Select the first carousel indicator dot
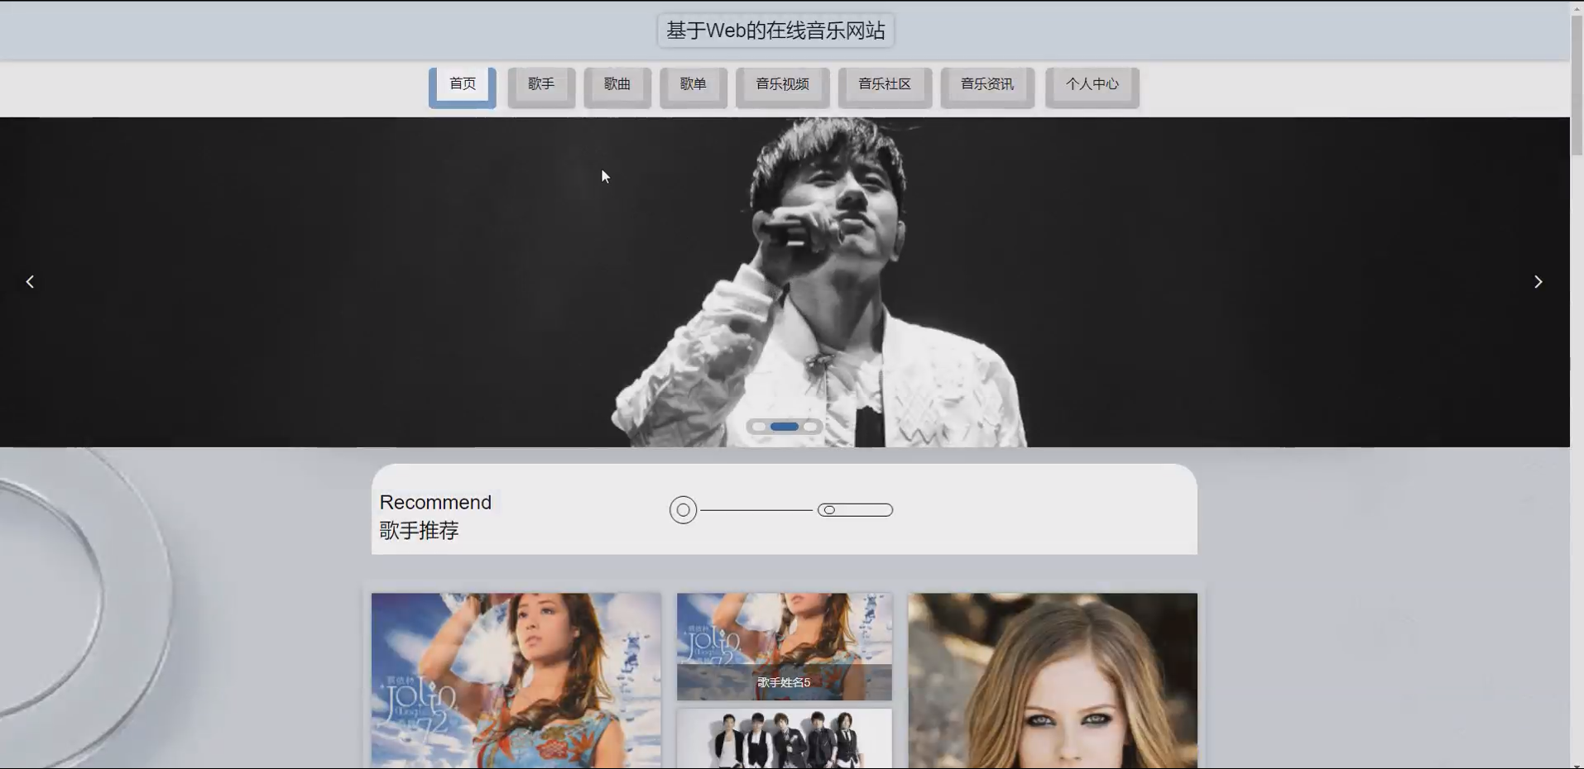This screenshot has width=1584, height=769. pyautogui.click(x=759, y=427)
